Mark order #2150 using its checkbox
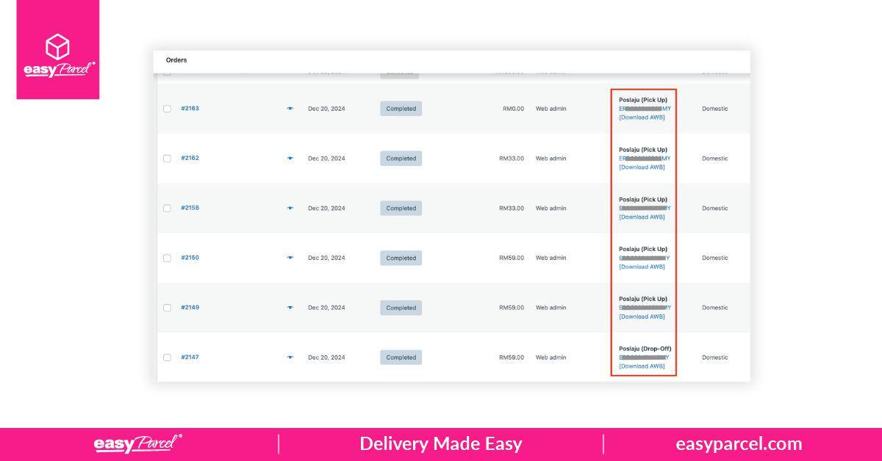 [167, 258]
